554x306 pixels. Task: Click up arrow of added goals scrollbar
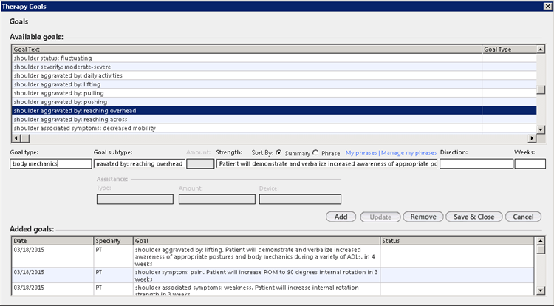pyautogui.click(x=541, y=241)
